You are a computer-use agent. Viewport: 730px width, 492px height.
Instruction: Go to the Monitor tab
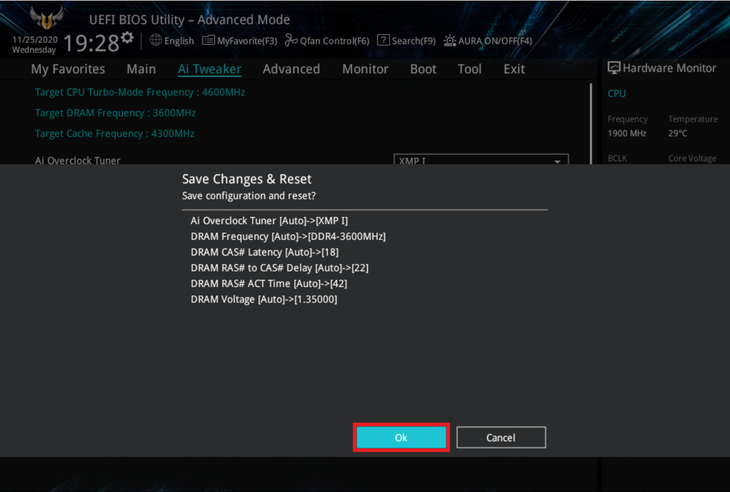(x=365, y=69)
